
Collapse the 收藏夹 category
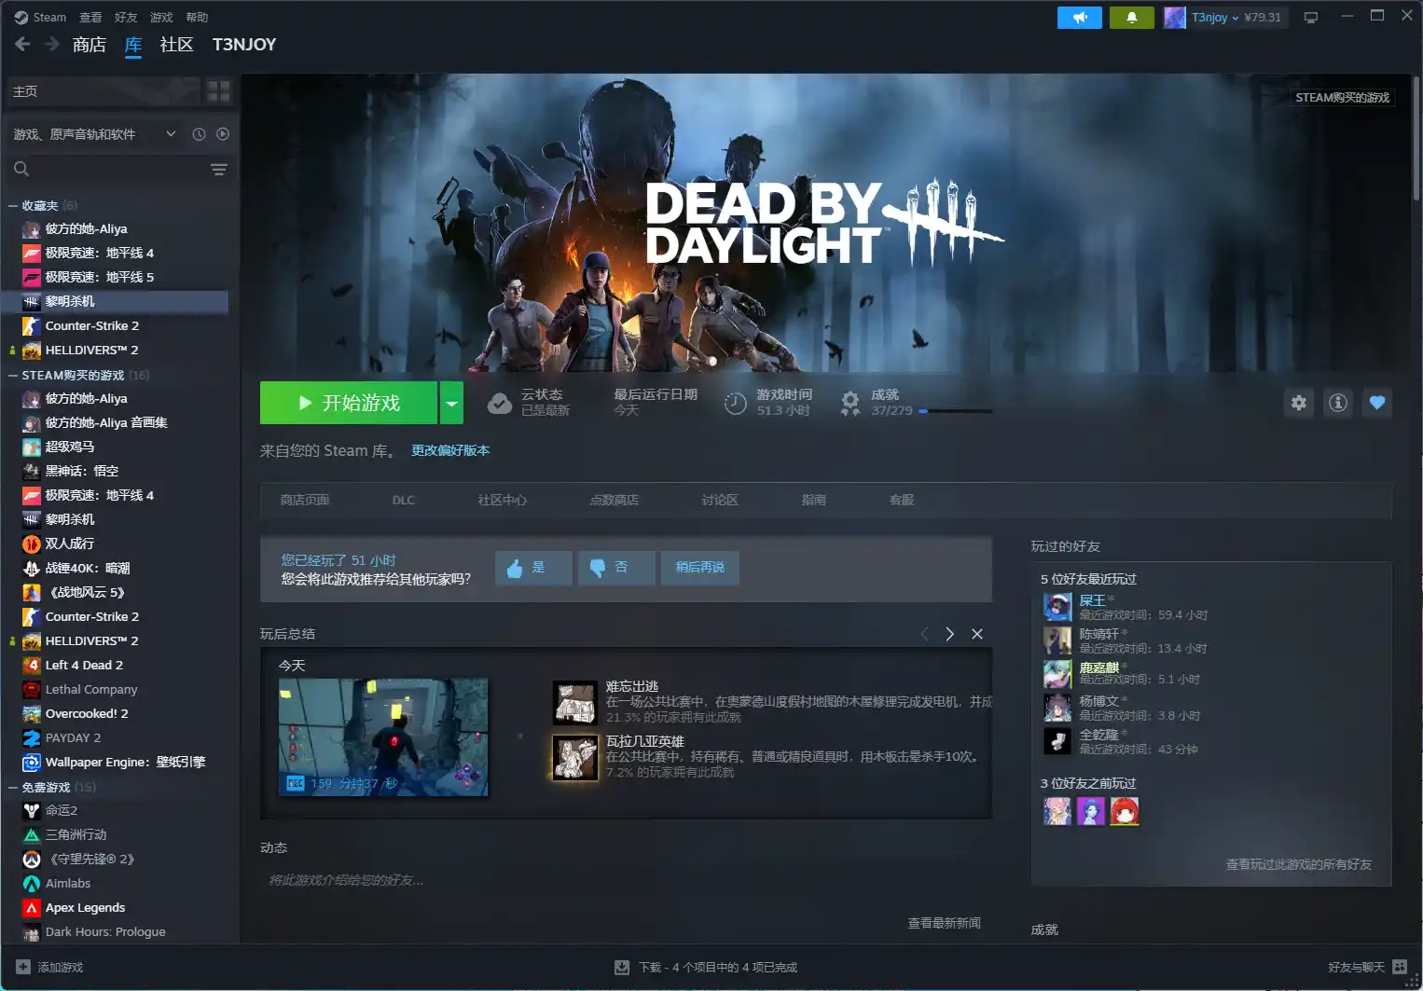coord(13,206)
